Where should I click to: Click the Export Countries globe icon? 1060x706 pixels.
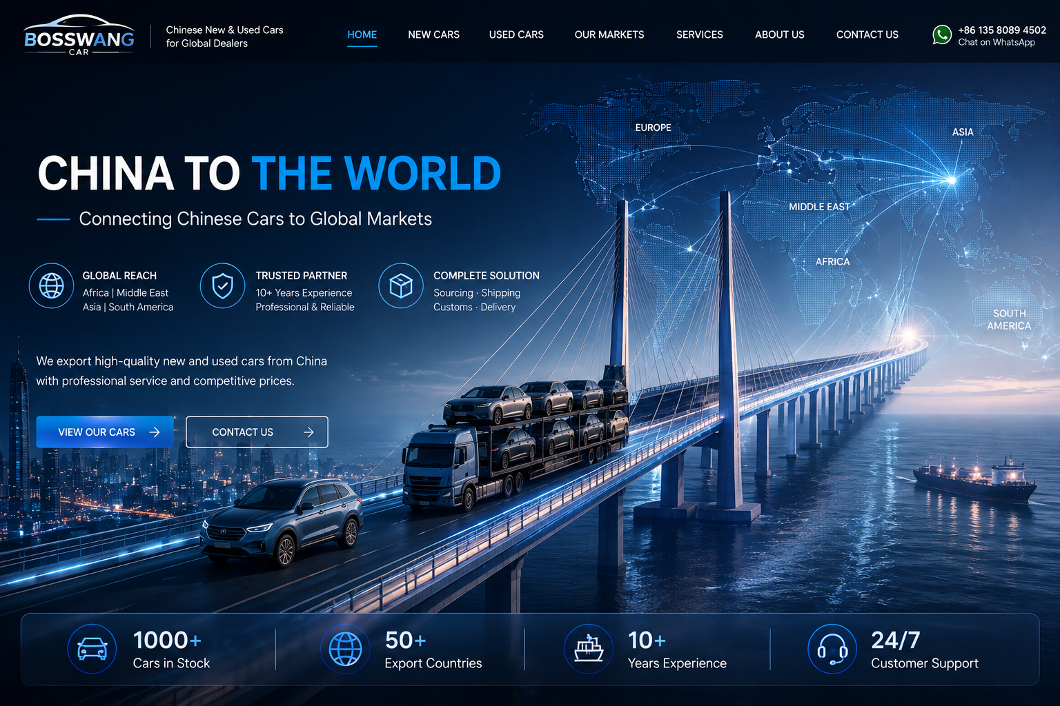[x=345, y=649]
